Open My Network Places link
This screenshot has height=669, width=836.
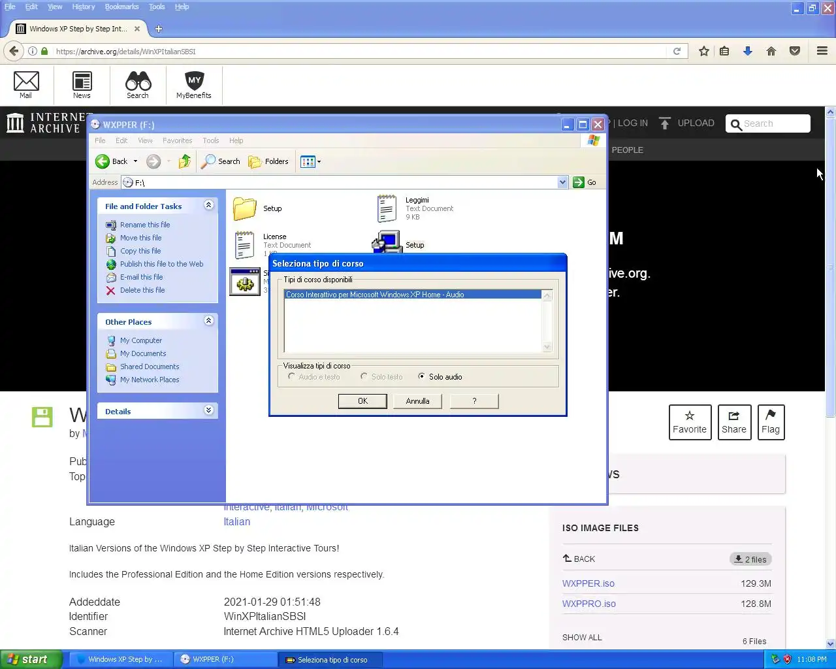point(149,380)
